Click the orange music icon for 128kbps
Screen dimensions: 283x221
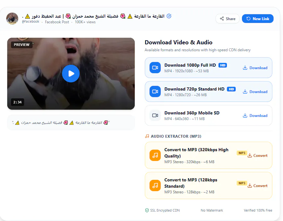(155, 185)
